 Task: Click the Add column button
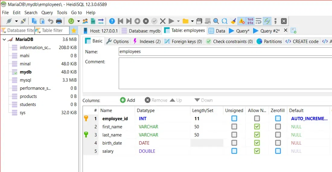point(127,100)
